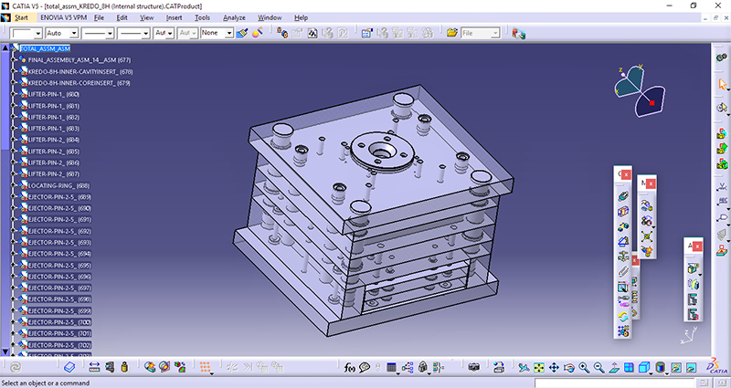Click the Comment speech bubble icon
The image size is (731, 388).
[364, 368]
